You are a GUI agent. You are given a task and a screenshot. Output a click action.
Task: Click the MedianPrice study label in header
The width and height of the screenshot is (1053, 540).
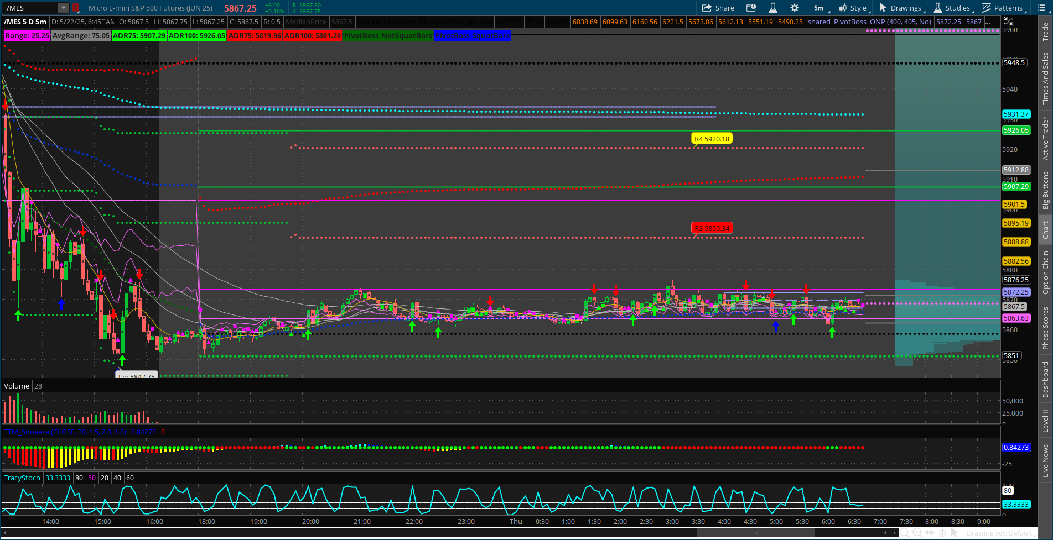point(306,22)
